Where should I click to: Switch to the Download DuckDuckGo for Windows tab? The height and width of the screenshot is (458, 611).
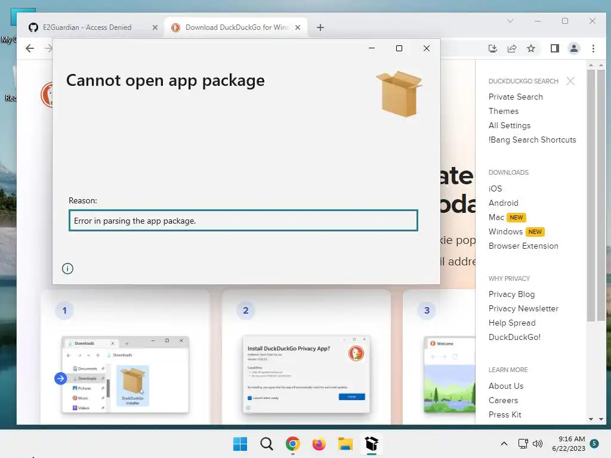tap(236, 27)
